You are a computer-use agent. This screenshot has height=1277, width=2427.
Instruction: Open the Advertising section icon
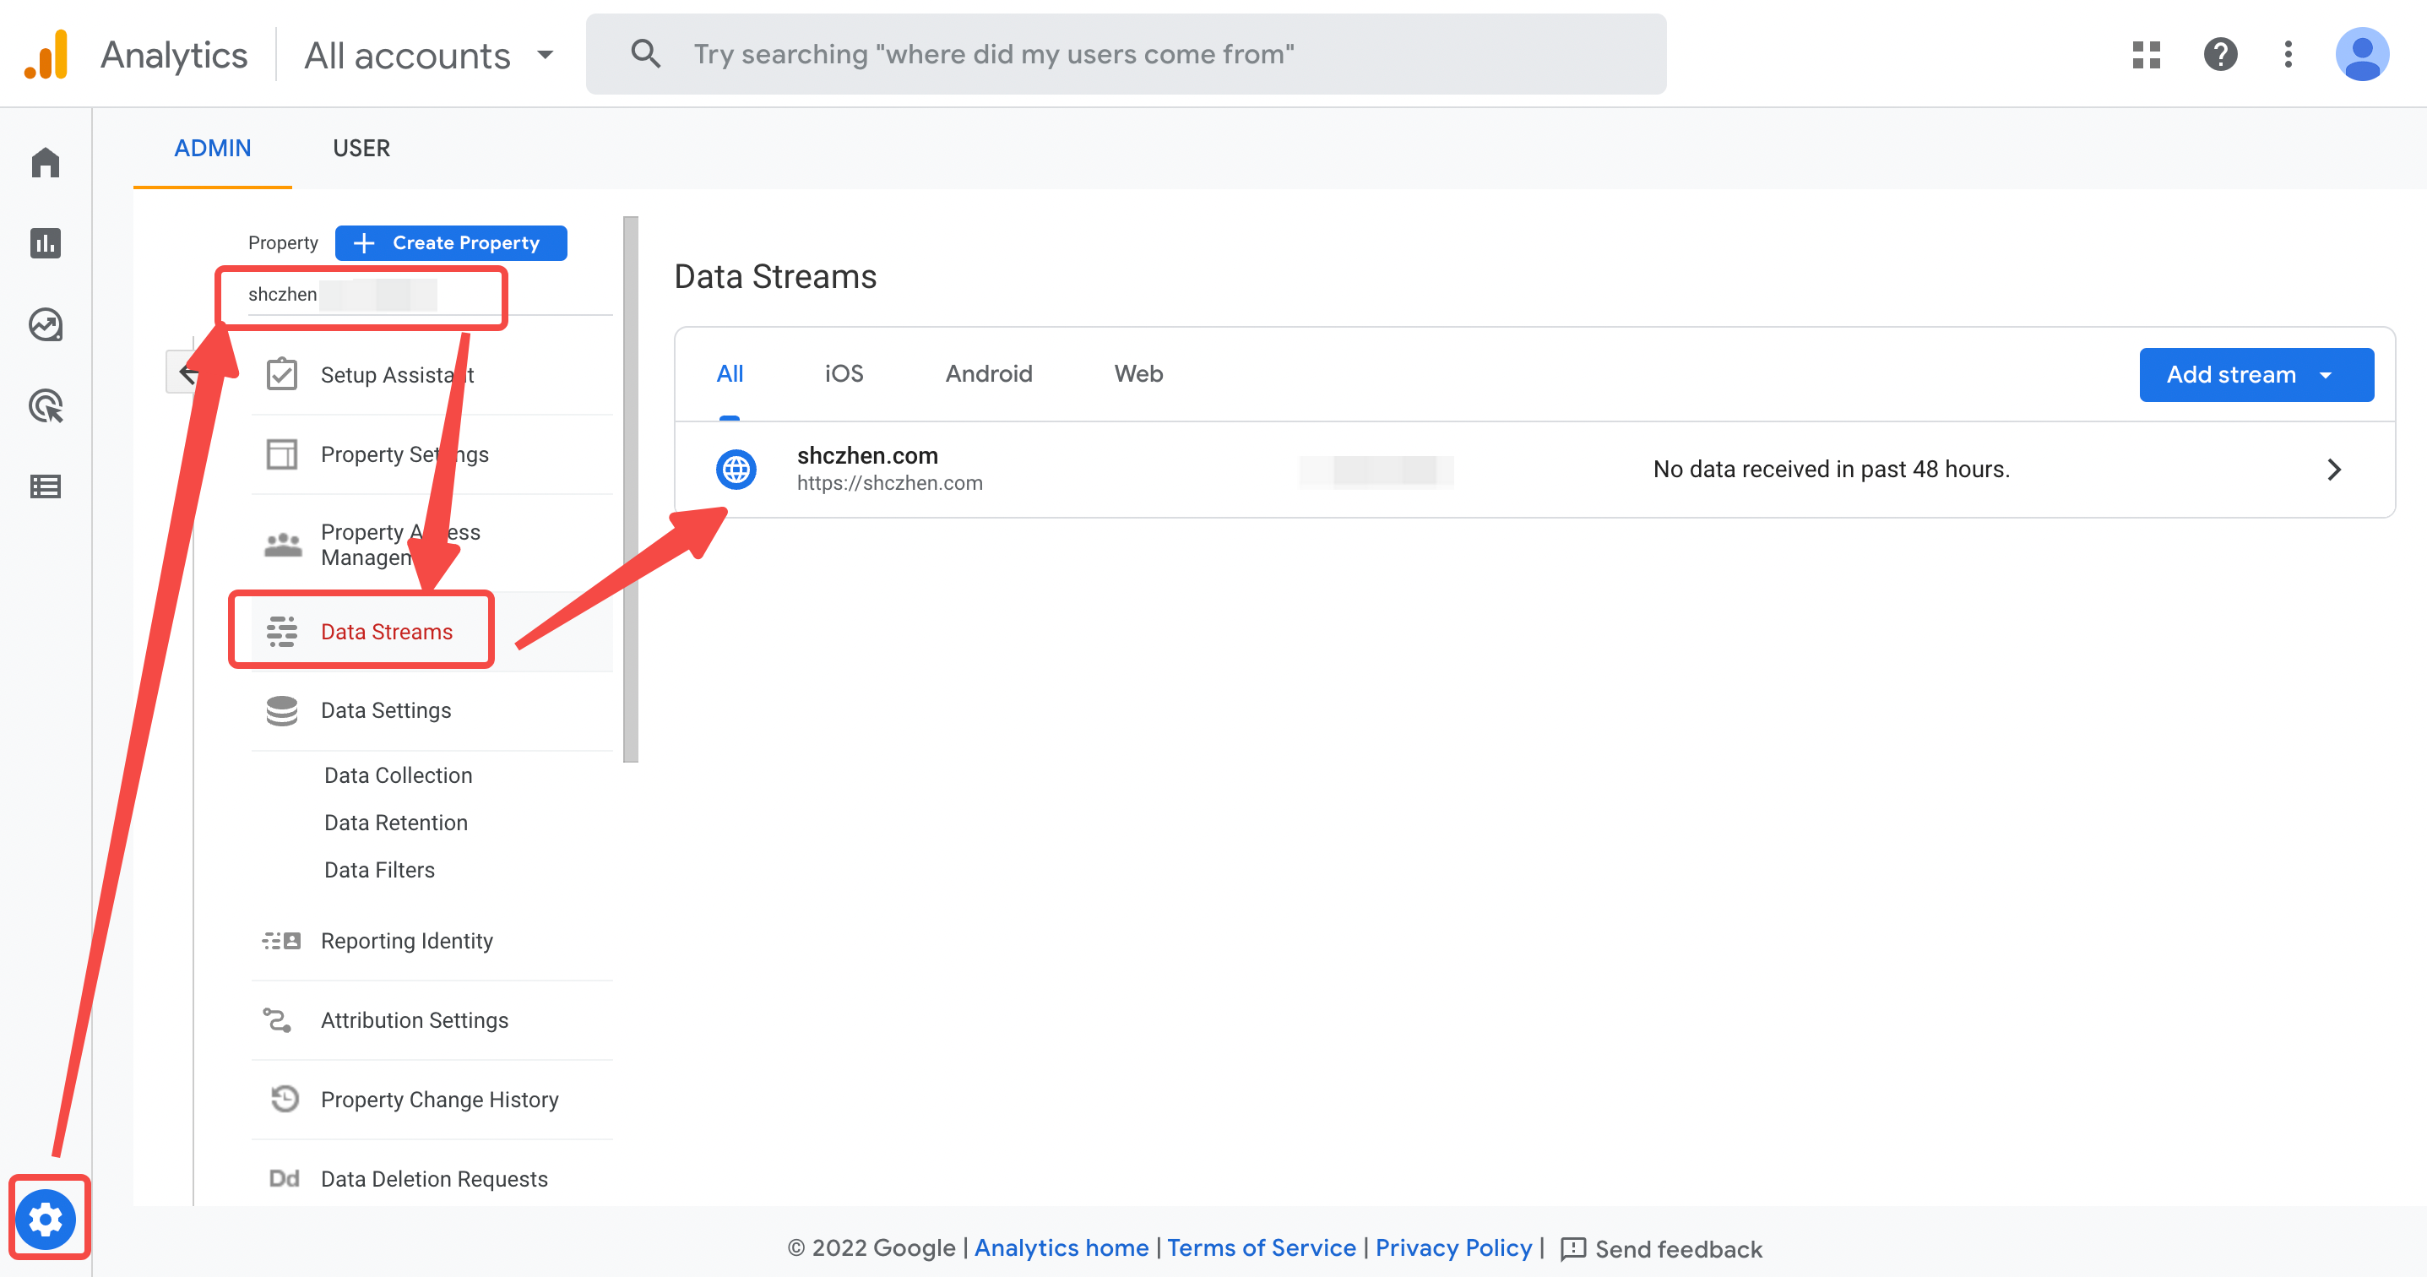coord(46,405)
